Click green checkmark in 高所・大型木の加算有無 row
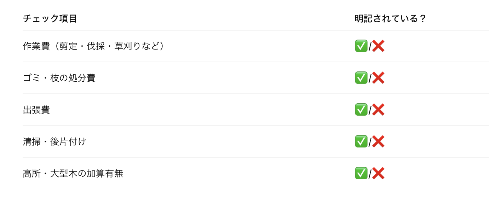 361,173
